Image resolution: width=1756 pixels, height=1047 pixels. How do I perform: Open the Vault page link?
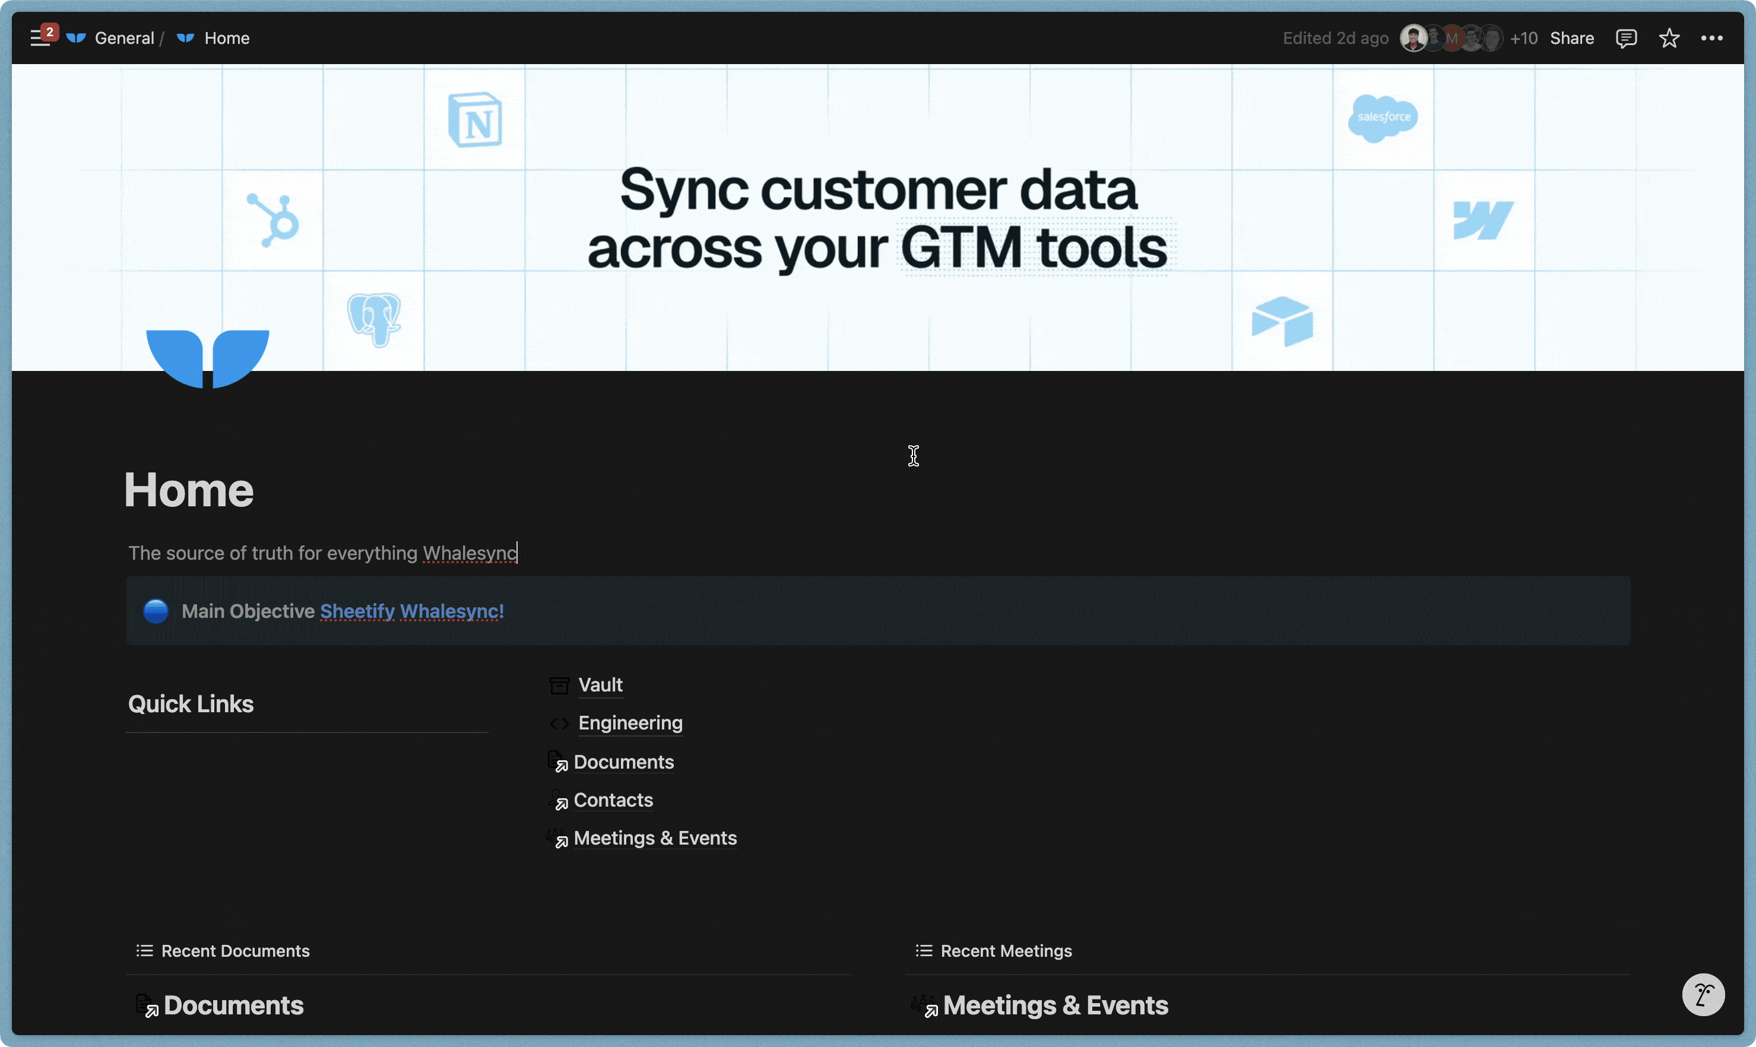(x=600, y=684)
